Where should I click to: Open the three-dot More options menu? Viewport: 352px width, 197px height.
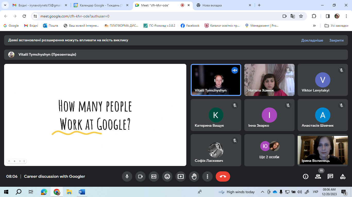pos(207,176)
